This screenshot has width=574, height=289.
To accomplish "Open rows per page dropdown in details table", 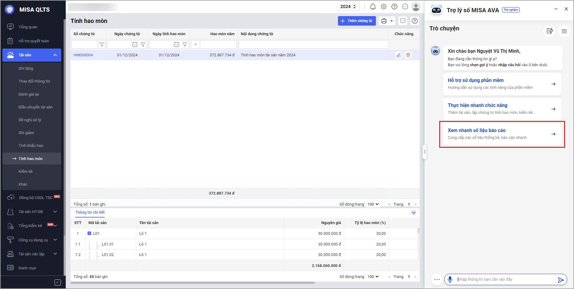I will (x=373, y=277).
